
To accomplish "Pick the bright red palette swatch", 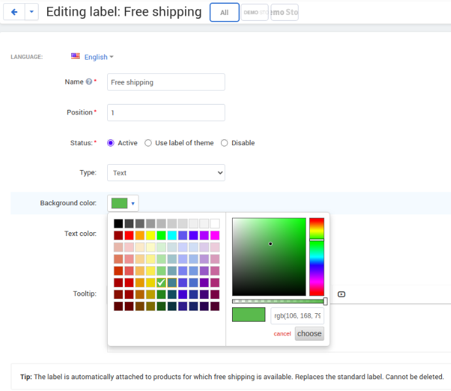I will 129,235.
